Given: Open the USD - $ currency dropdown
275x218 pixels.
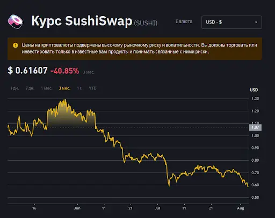Looking at the screenshot, I should [x=231, y=22].
